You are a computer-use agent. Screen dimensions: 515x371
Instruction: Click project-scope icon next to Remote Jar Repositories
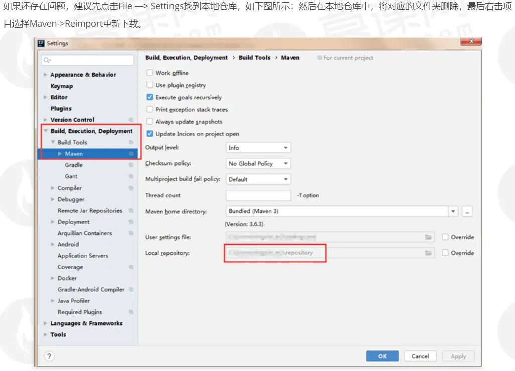[x=131, y=210]
